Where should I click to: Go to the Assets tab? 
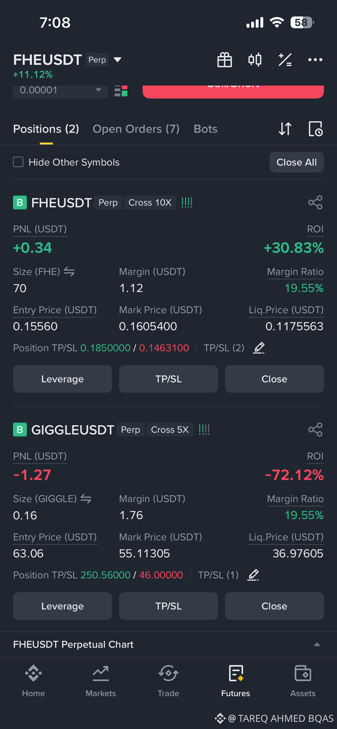pyautogui.click(x=303, y=681)
